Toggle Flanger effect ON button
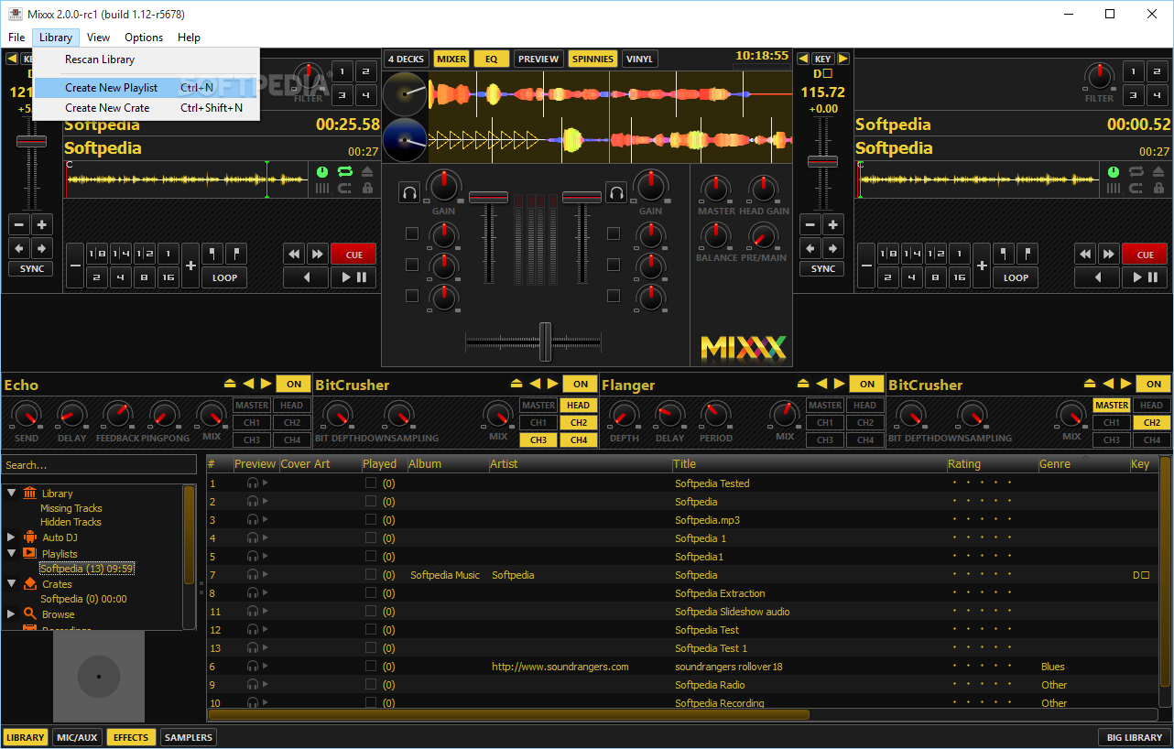Screen dimensions: 1174x749 click(867, 384)
